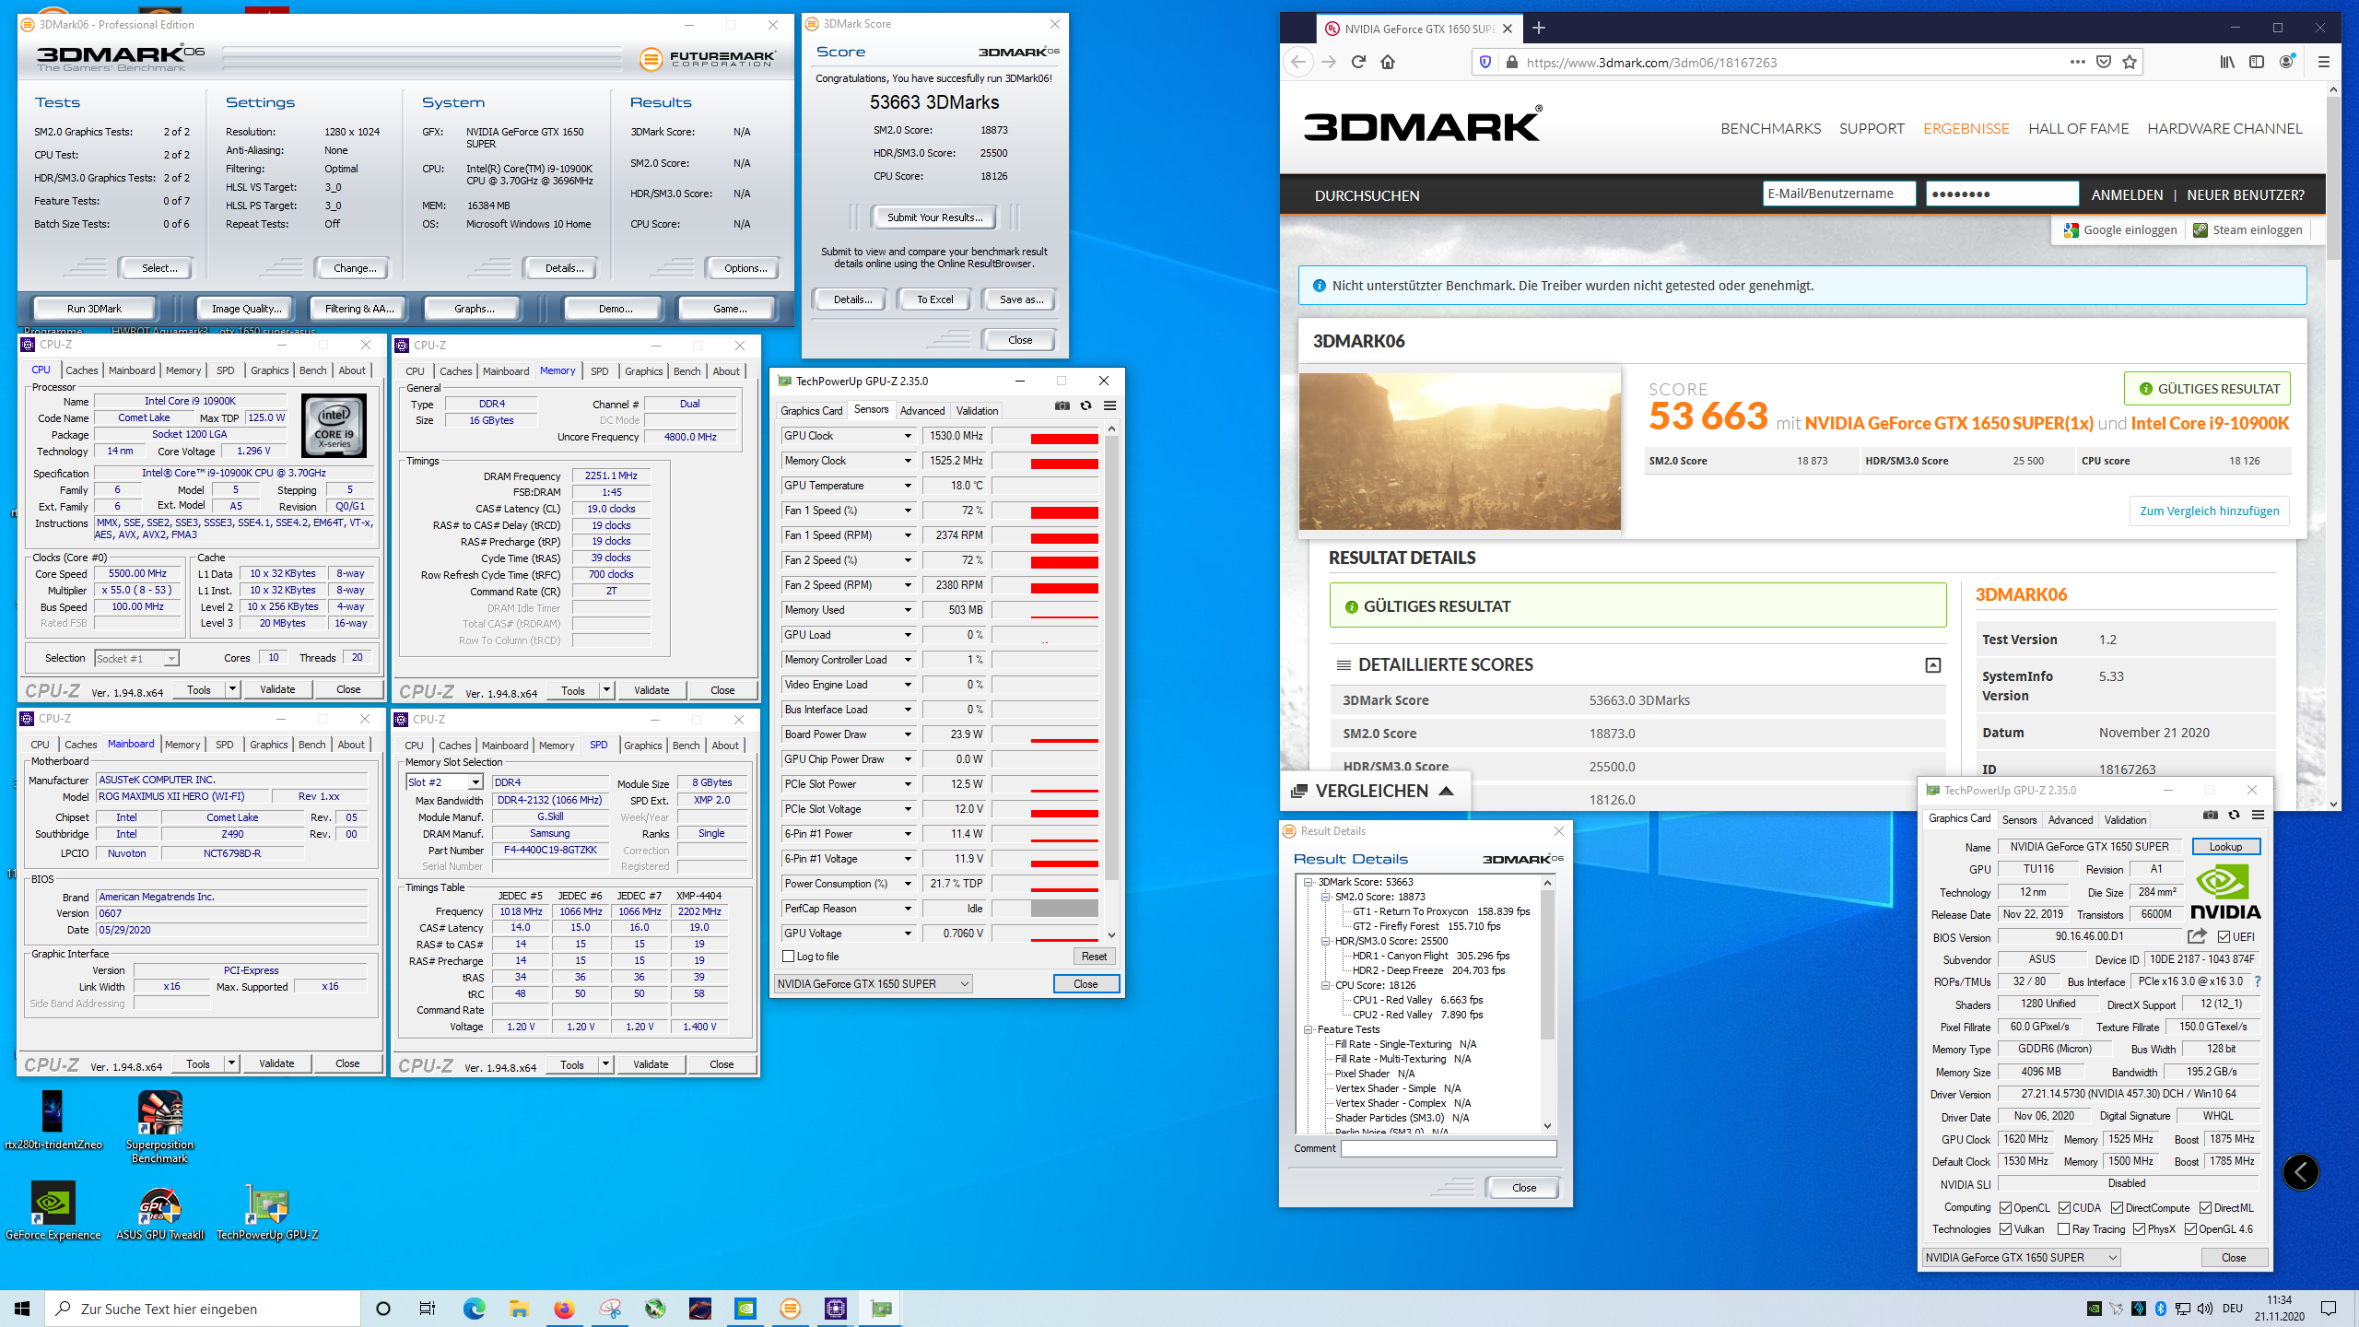Toggle the OpenCL checkbox
This screenshot has width=2359, height=1327.
[2005, 1207]
